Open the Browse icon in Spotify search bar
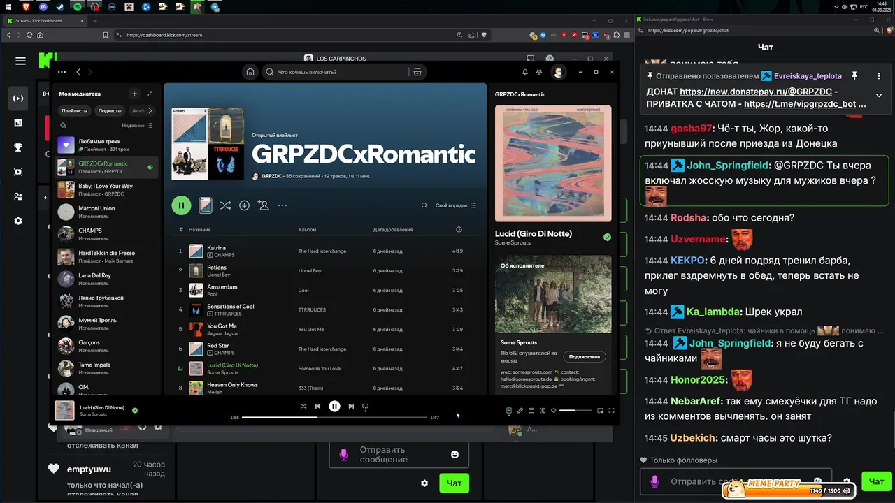 click(417, 72)
